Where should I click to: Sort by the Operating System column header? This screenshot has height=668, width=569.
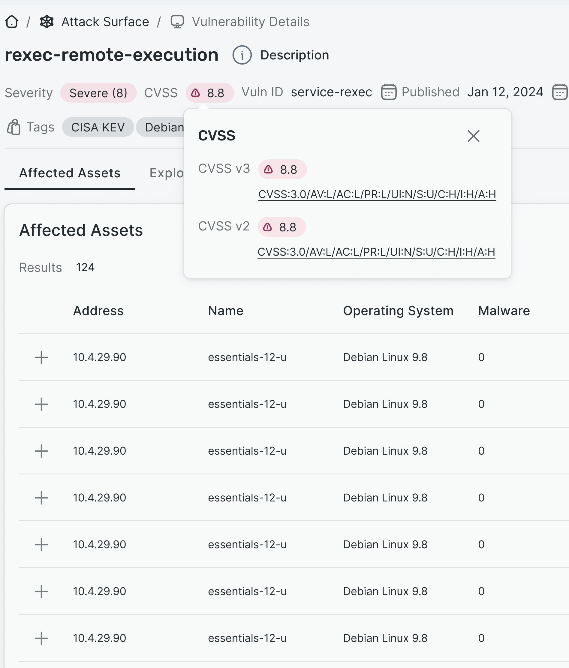(x=398, y=311)
